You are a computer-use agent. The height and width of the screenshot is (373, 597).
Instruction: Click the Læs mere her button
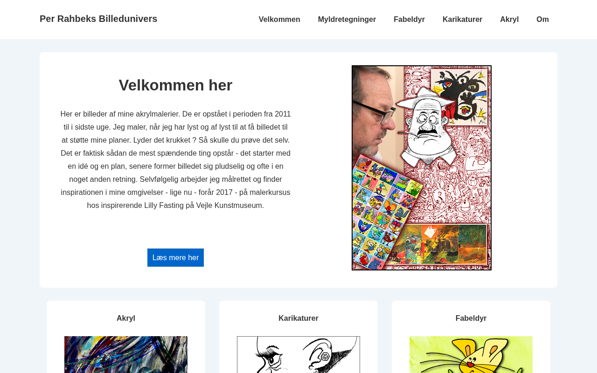175,257
